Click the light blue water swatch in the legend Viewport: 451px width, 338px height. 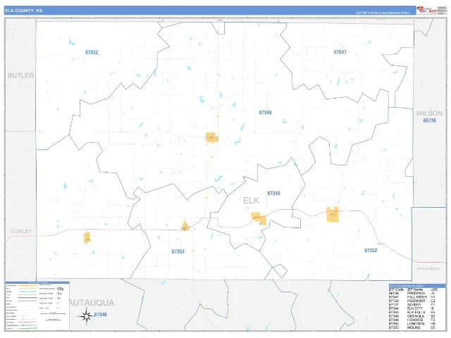pyautogui.click(x=27, y=292)
